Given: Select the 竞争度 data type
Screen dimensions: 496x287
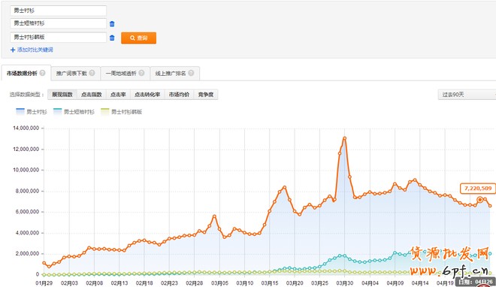Looking at the screenshot, I should [x=206, y=95].
